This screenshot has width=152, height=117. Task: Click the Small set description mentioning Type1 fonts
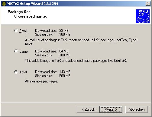click(81, 42)
